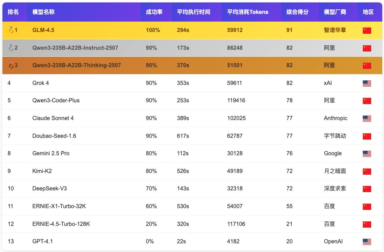384x252 pixels.
Task: Click the 617s execution time value
Action: coord(183,136)
